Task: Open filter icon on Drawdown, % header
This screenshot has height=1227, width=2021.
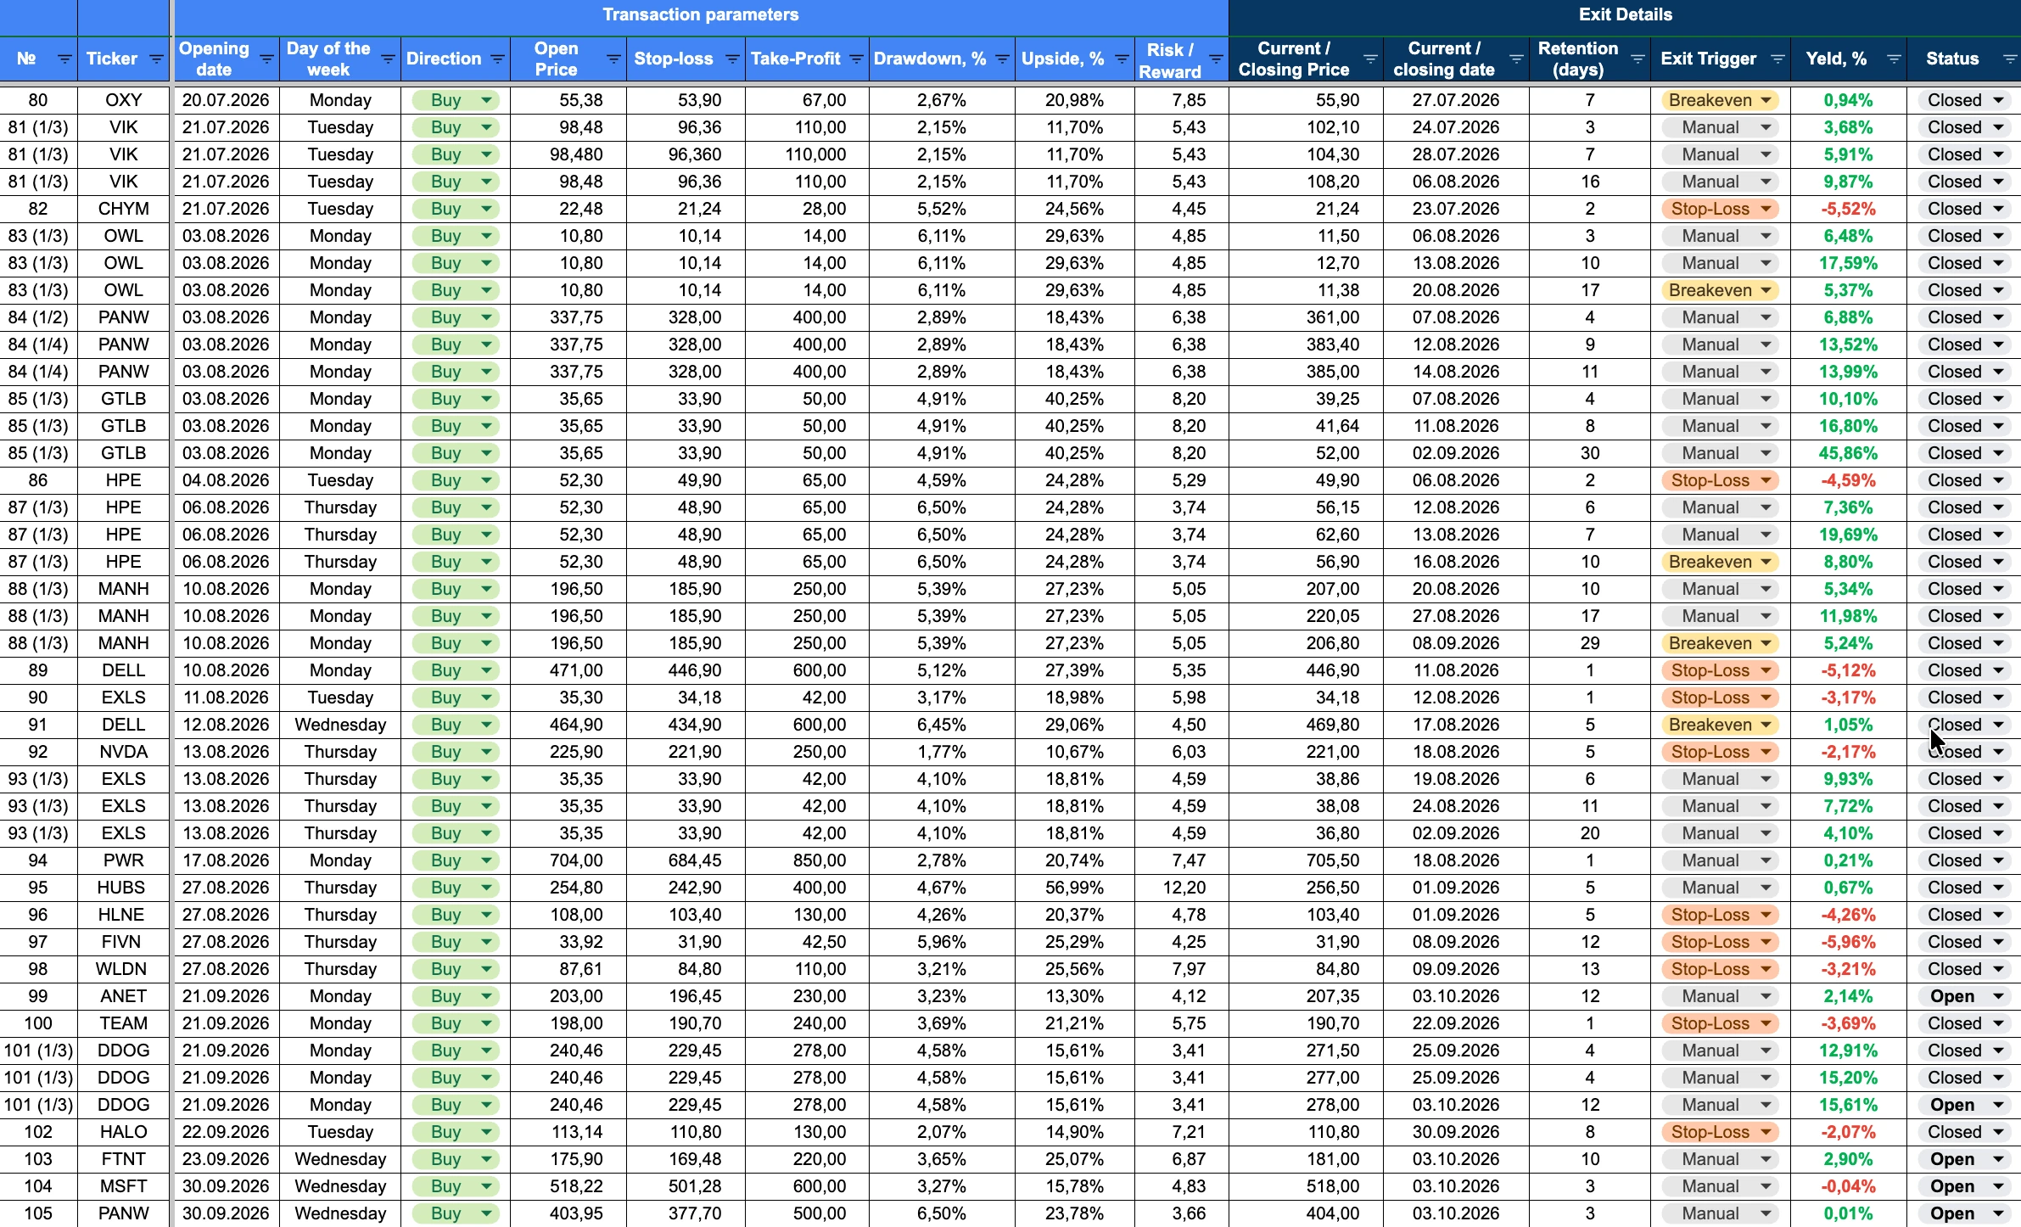Action: (1002, 59)
